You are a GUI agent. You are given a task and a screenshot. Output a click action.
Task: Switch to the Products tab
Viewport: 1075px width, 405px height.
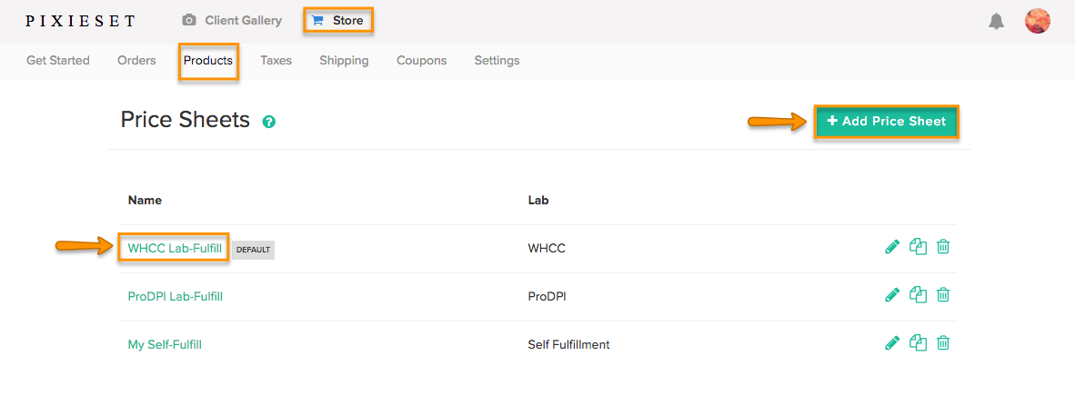[x=208, y=60]
